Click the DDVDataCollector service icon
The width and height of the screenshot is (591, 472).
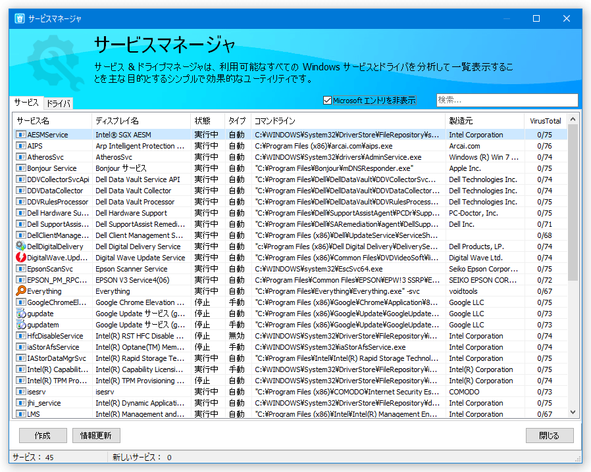(20, 191)
